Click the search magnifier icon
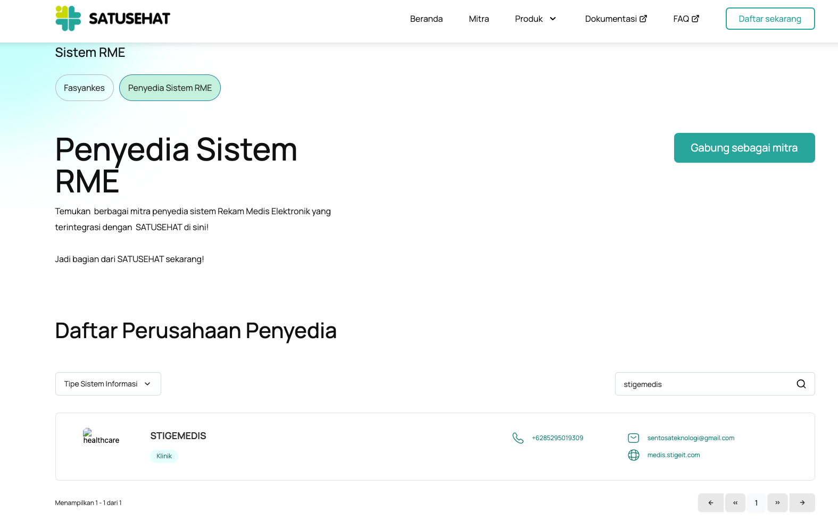This screenshot has width=838, height=521. pyautogui.click(x=801, y=384)
